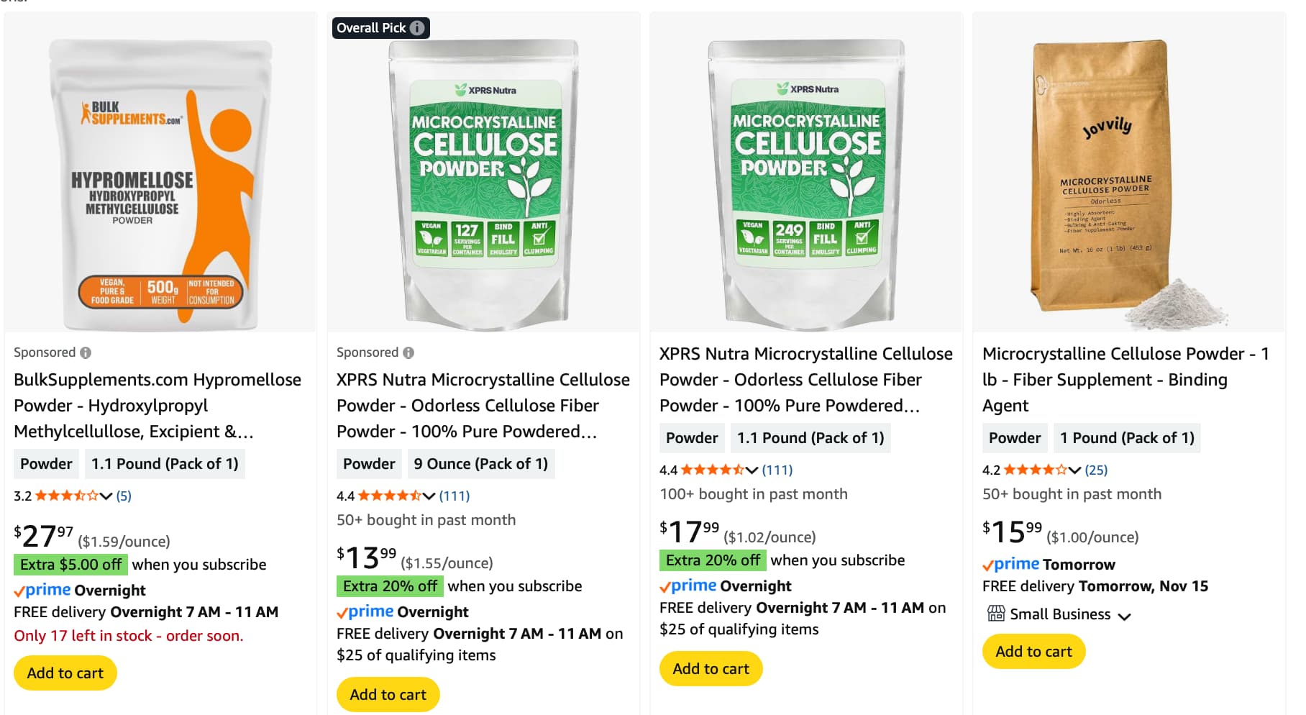Click info icon beside XPRS Nutra Sponsored label
Image resolution: width=1306 pixels, height=715 pixels.
[x=408, y=352]
